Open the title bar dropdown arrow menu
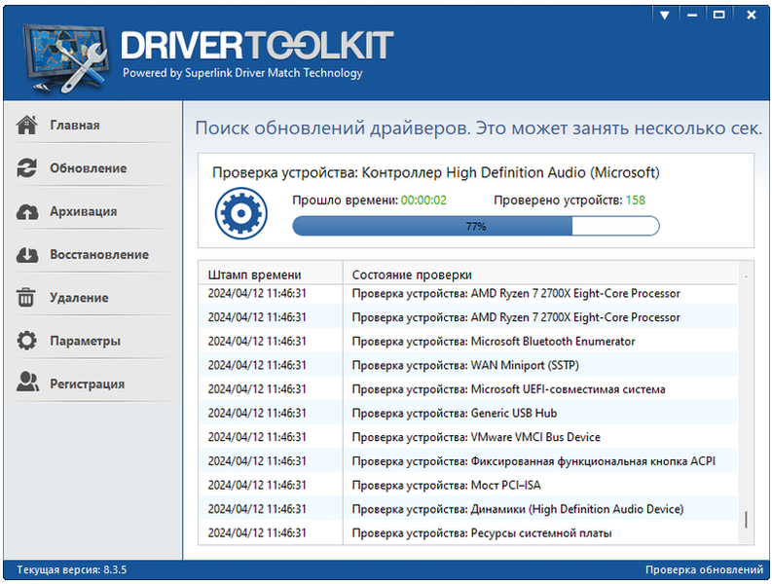Image resolution: width=772 pixels, height=584 pixels. [664, 16]
